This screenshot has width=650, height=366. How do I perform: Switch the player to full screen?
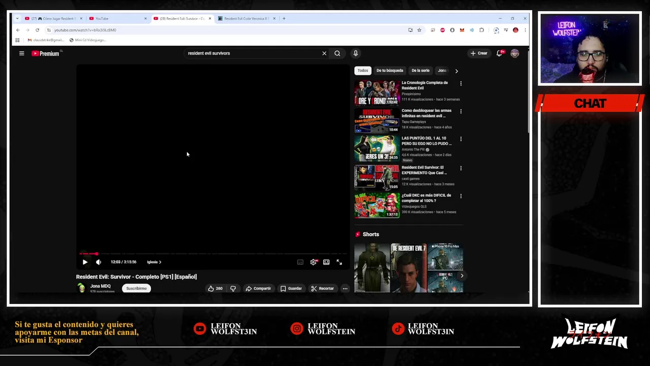tap(339, 262)
